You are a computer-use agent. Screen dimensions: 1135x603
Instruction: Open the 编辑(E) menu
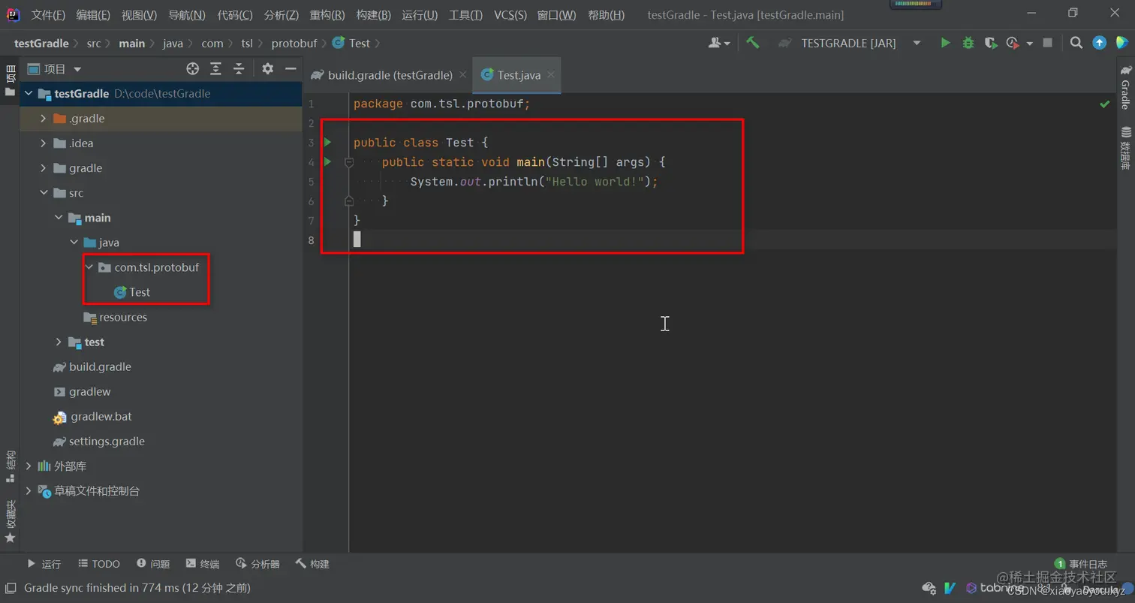click(x=93, y=15)
